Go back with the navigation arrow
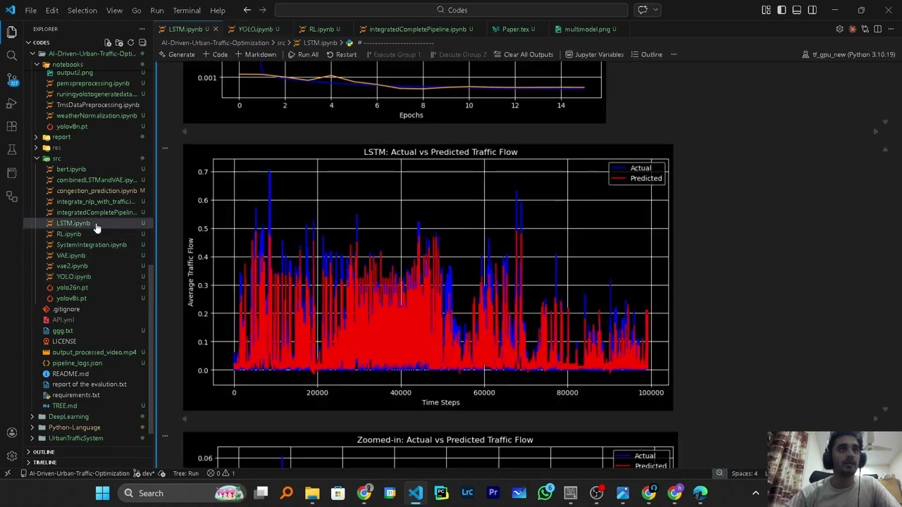Screen dimensions: 902x507 (247, 10)
